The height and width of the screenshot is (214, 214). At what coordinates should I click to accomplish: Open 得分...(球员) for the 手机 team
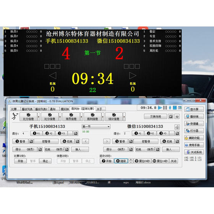coord(25,149)
